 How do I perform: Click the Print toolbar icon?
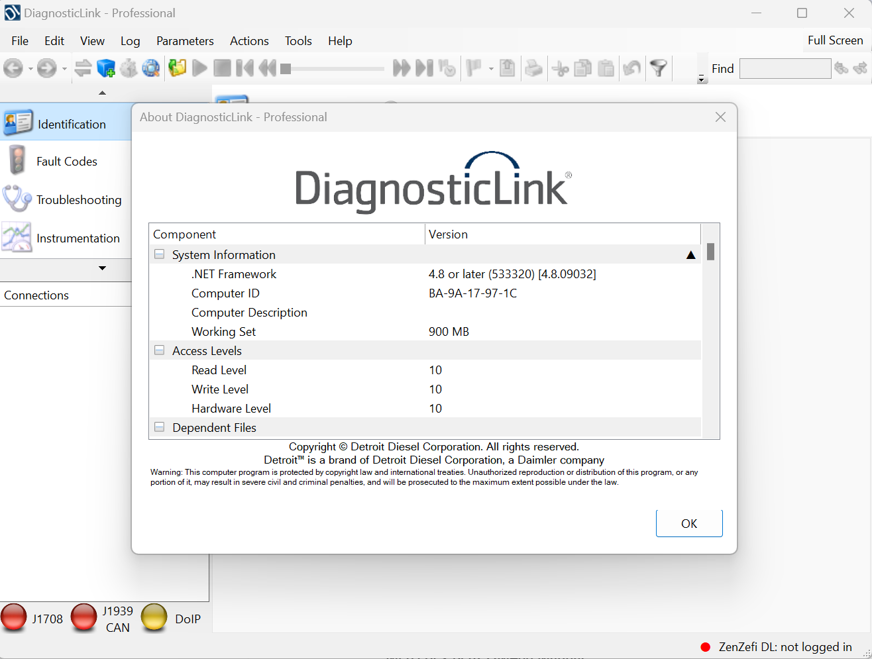[533, 68]
